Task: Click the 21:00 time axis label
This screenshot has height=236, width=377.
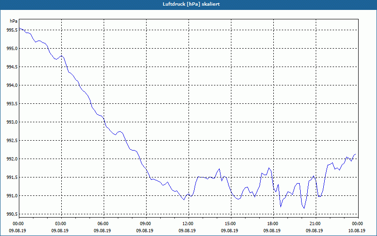Action: pos(316,224)
